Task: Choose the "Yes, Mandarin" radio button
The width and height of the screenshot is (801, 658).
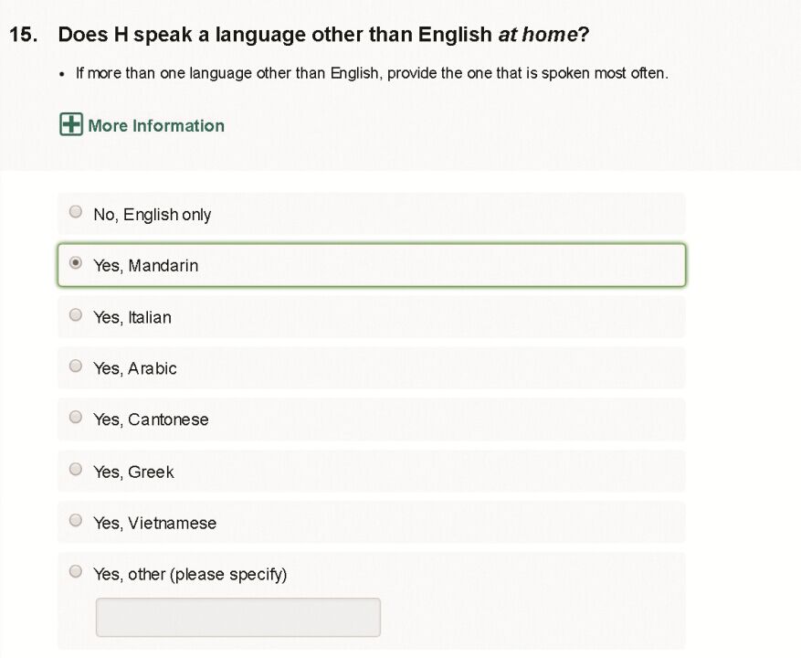Action: point(76,263)
